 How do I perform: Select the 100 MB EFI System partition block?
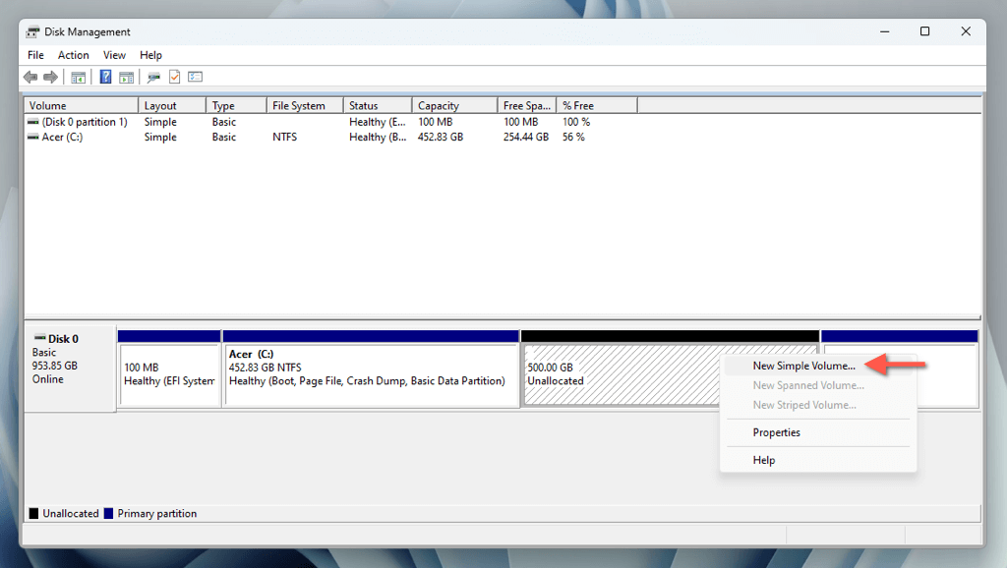point(169,374)
